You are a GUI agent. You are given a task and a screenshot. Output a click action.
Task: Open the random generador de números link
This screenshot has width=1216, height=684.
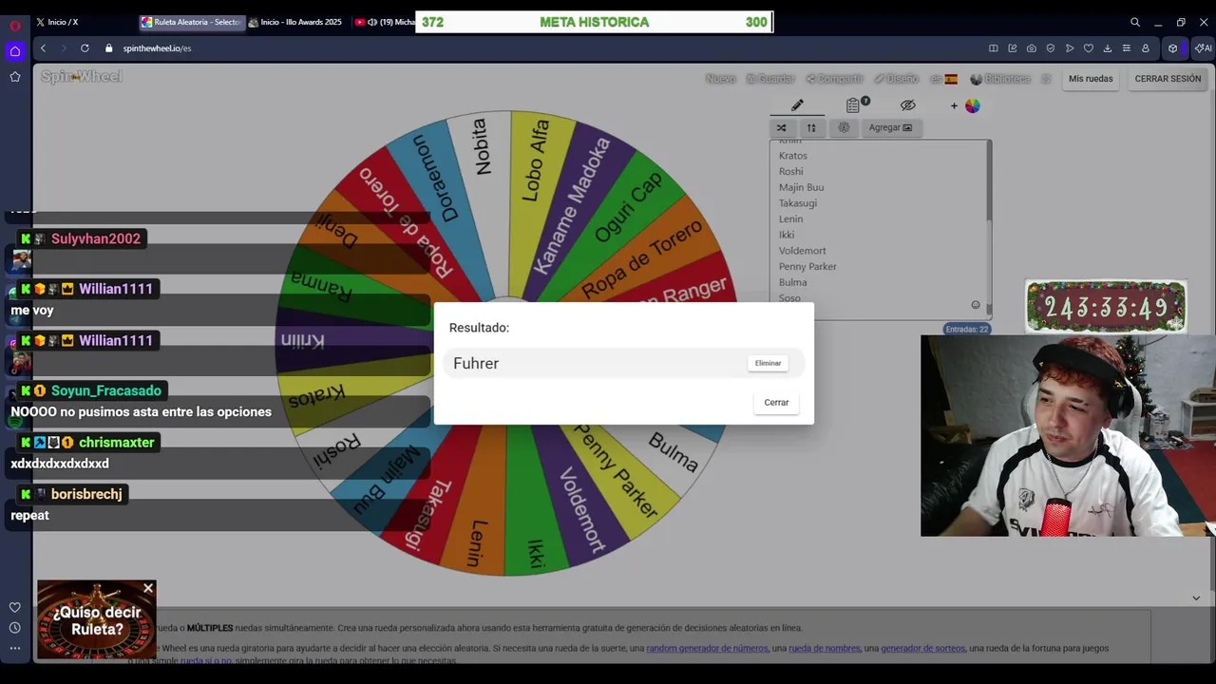pyautogui.click(x=706, y=648)
